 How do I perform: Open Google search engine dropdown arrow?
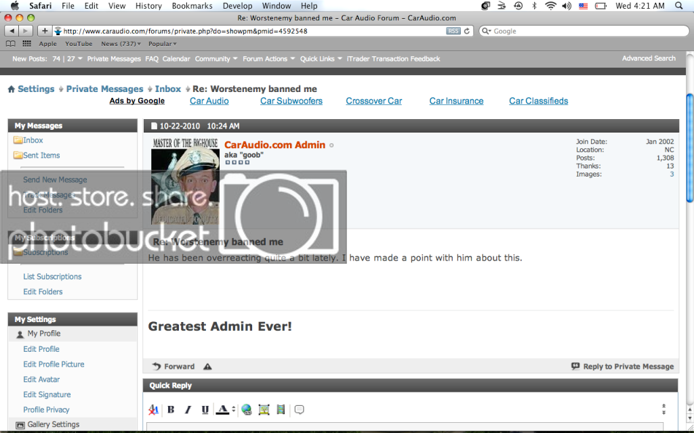pyautogui.click(x=487, y=31)
